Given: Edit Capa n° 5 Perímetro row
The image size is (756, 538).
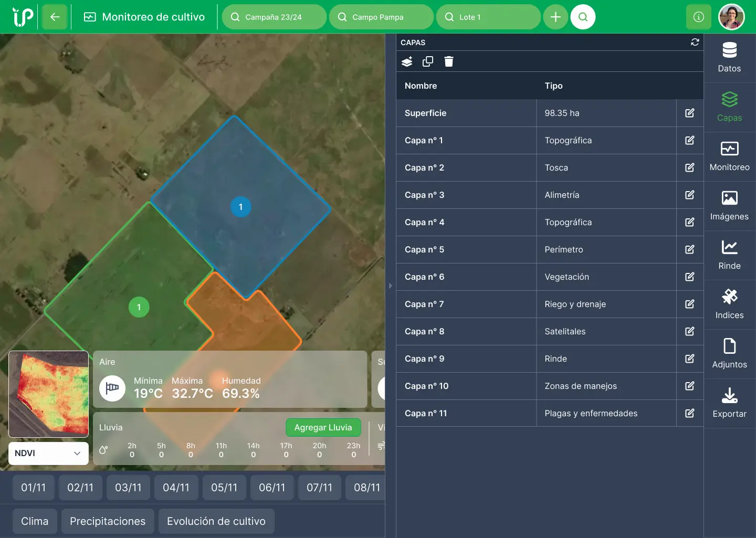Looking at the screenshot, I should (x=690, y=249).
